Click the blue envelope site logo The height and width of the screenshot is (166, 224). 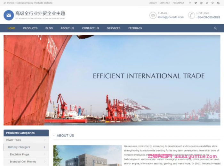[9, 15]
